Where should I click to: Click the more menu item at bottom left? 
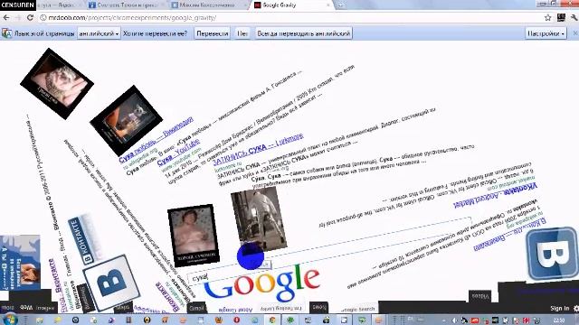click(7, 307)
